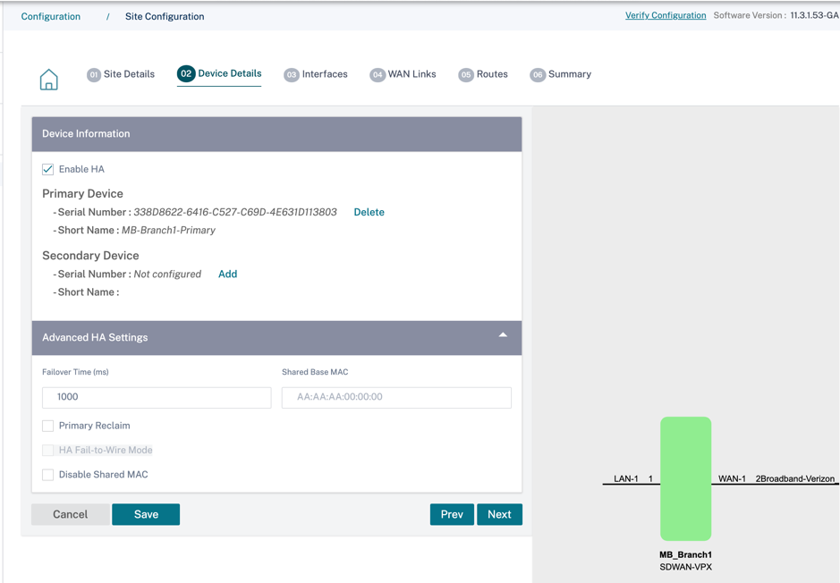The image size is (840, 583).
Task: Click the Site Configuration breadcrumb text
Action: pos(165,16)
